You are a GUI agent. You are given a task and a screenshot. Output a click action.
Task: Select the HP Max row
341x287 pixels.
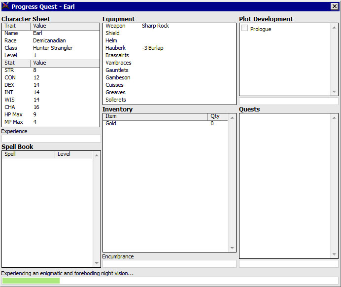click(51, 115)
